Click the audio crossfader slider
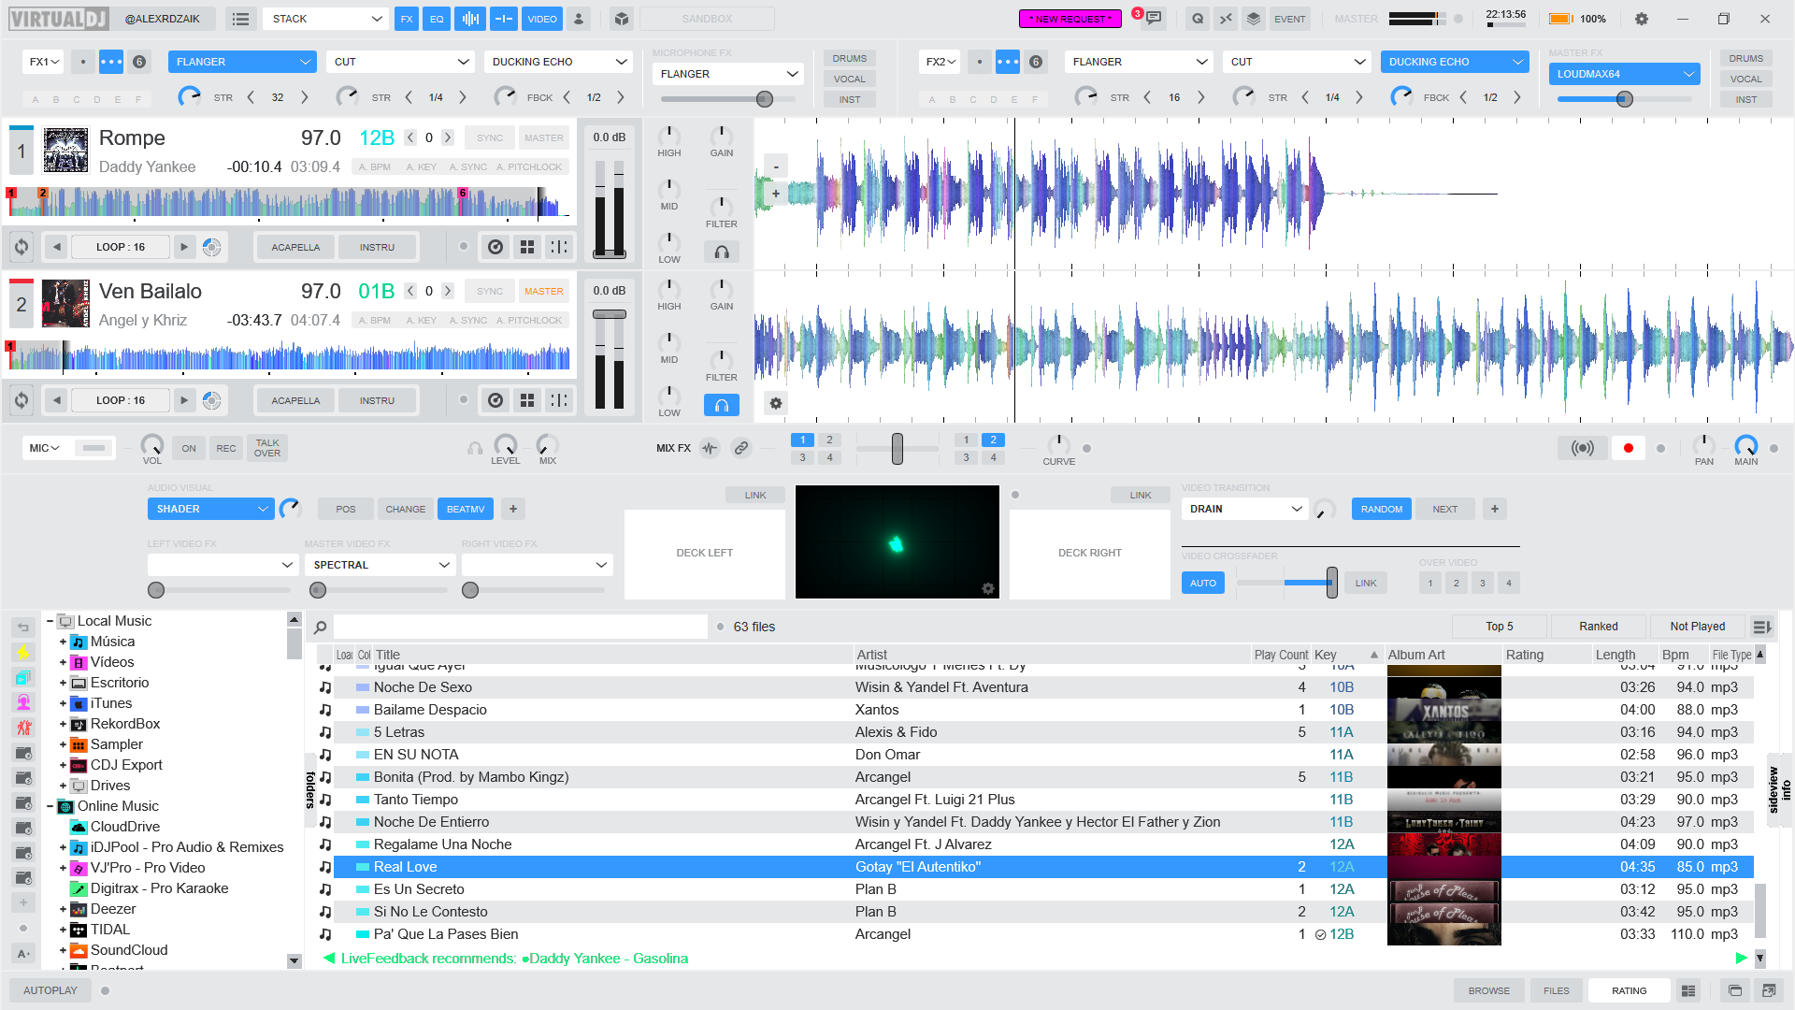This screenshot has height=1010, width=1795. pyautogui.click(x=897, y=449)
